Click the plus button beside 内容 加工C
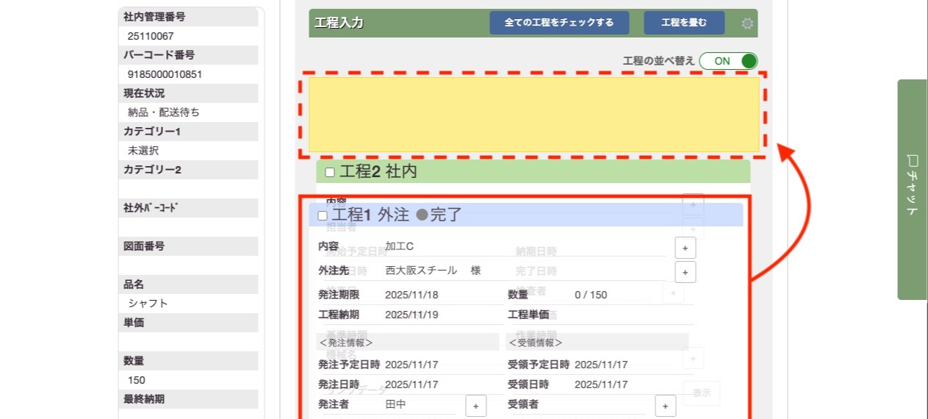Viewport: 928px width, 419px height. point(685,248)
